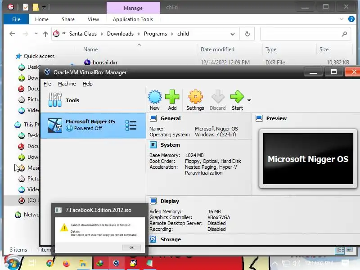Screen dimensions: 360x270
Task: Open VirtualBox Help menu
Action: [87, 84]
